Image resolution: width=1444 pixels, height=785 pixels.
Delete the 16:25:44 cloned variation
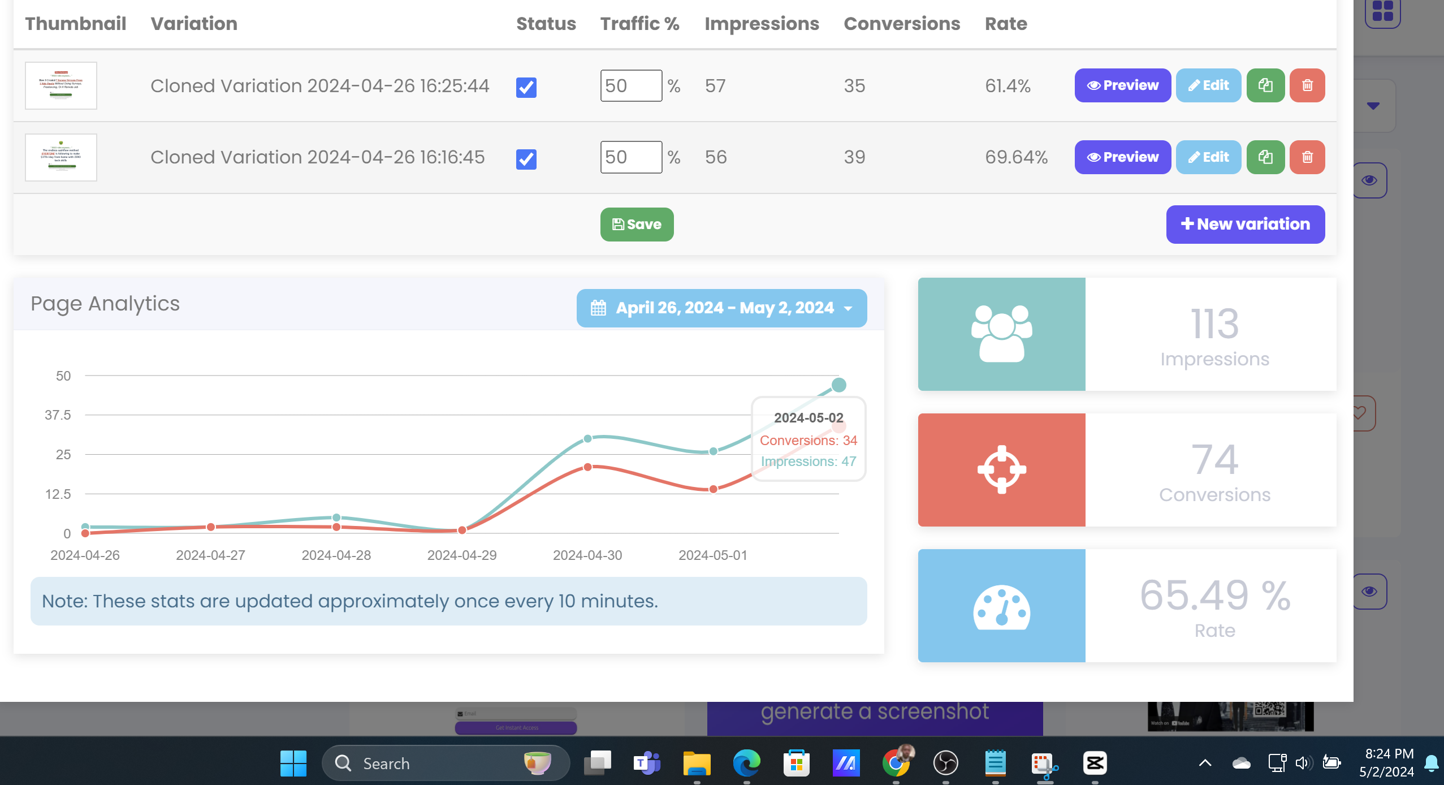(1307, 85)
